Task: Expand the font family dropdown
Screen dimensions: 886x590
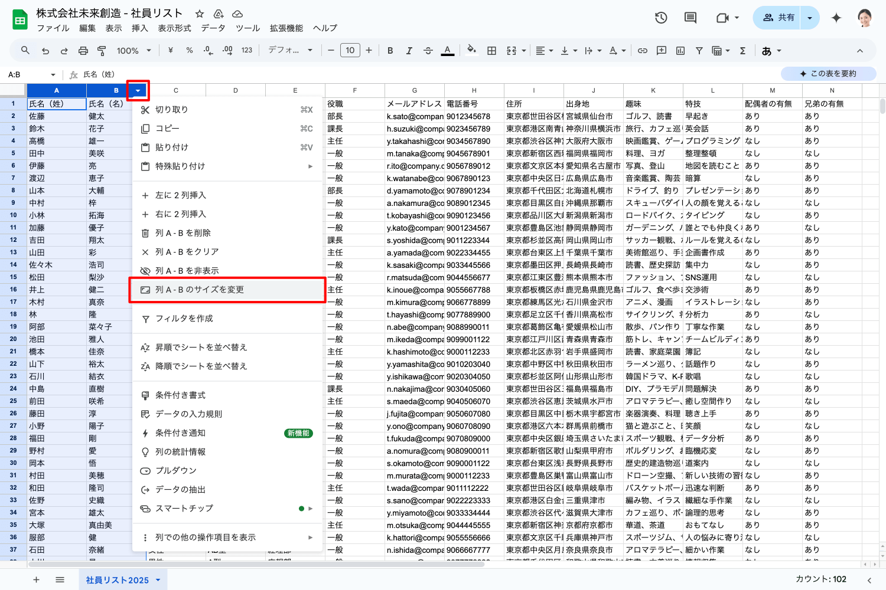Action: pos(290,51)
